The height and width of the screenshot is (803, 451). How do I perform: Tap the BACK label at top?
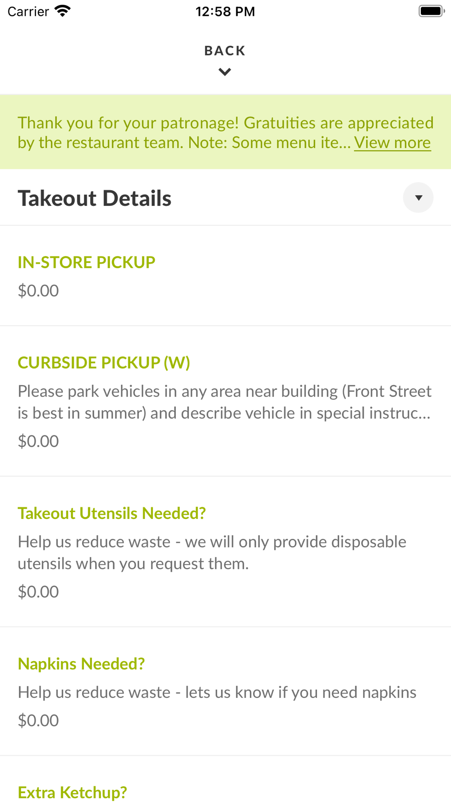pyautogui.click(x=225, y=51)
